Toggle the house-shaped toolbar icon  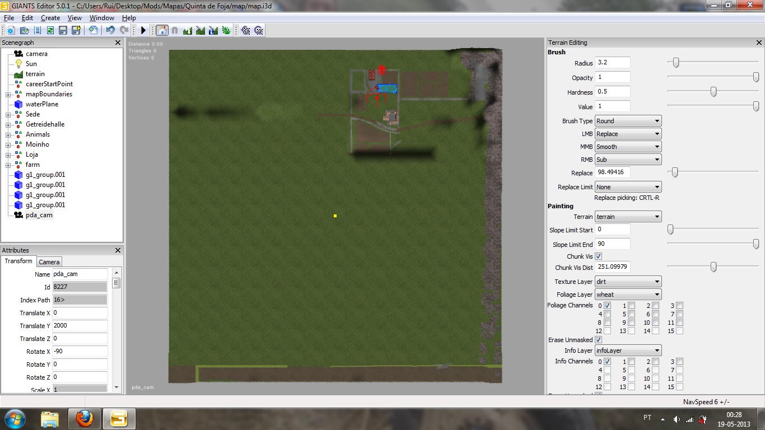[162, 30]
